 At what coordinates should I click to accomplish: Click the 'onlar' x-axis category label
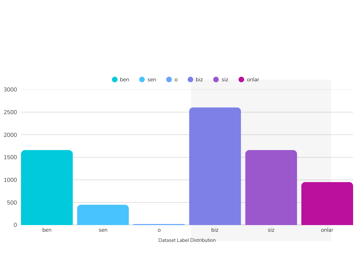(x=327, y=230)
